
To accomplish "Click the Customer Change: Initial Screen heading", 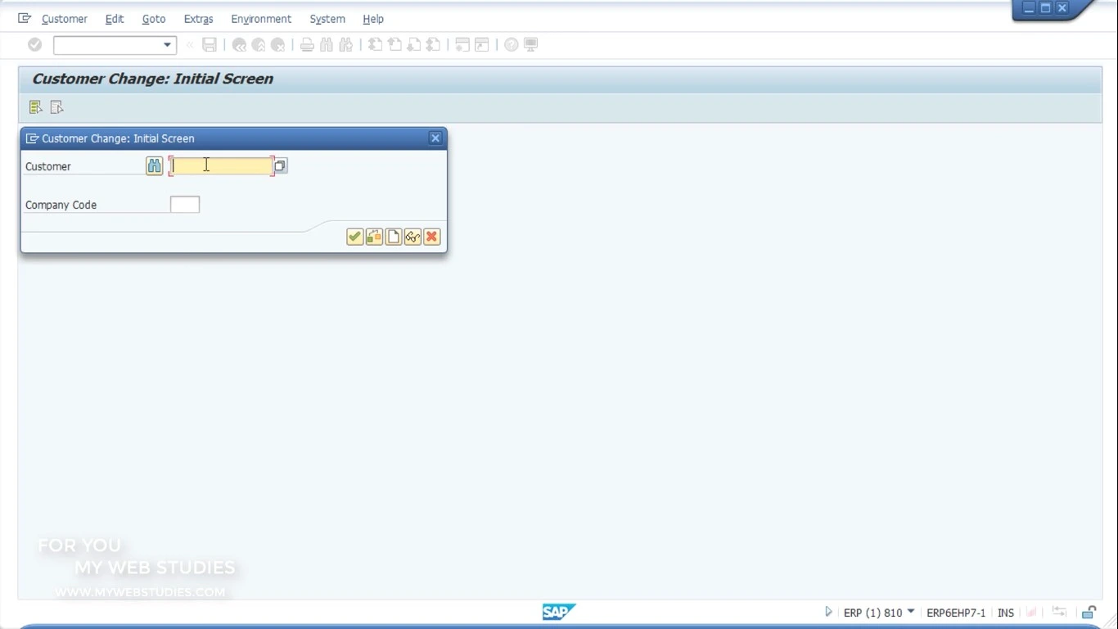I will click(152, 79).
